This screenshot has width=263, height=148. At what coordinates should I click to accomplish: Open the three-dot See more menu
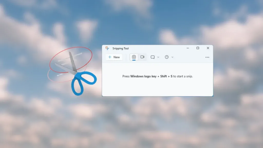coord(207,57)
